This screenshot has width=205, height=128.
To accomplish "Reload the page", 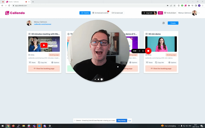I will point(9,5).
